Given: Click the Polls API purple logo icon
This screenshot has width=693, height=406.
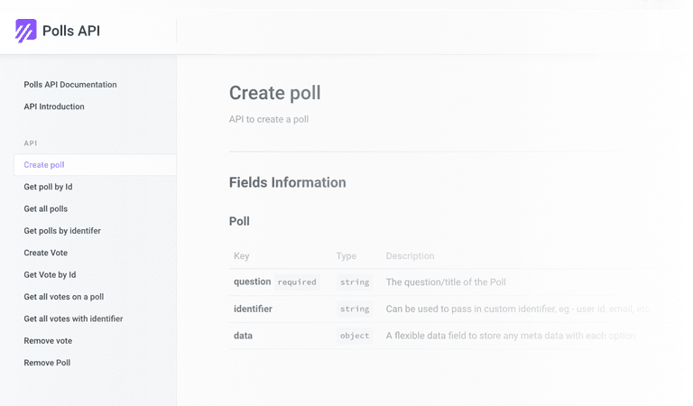Looking at the screenshot, I should [26, 32].
